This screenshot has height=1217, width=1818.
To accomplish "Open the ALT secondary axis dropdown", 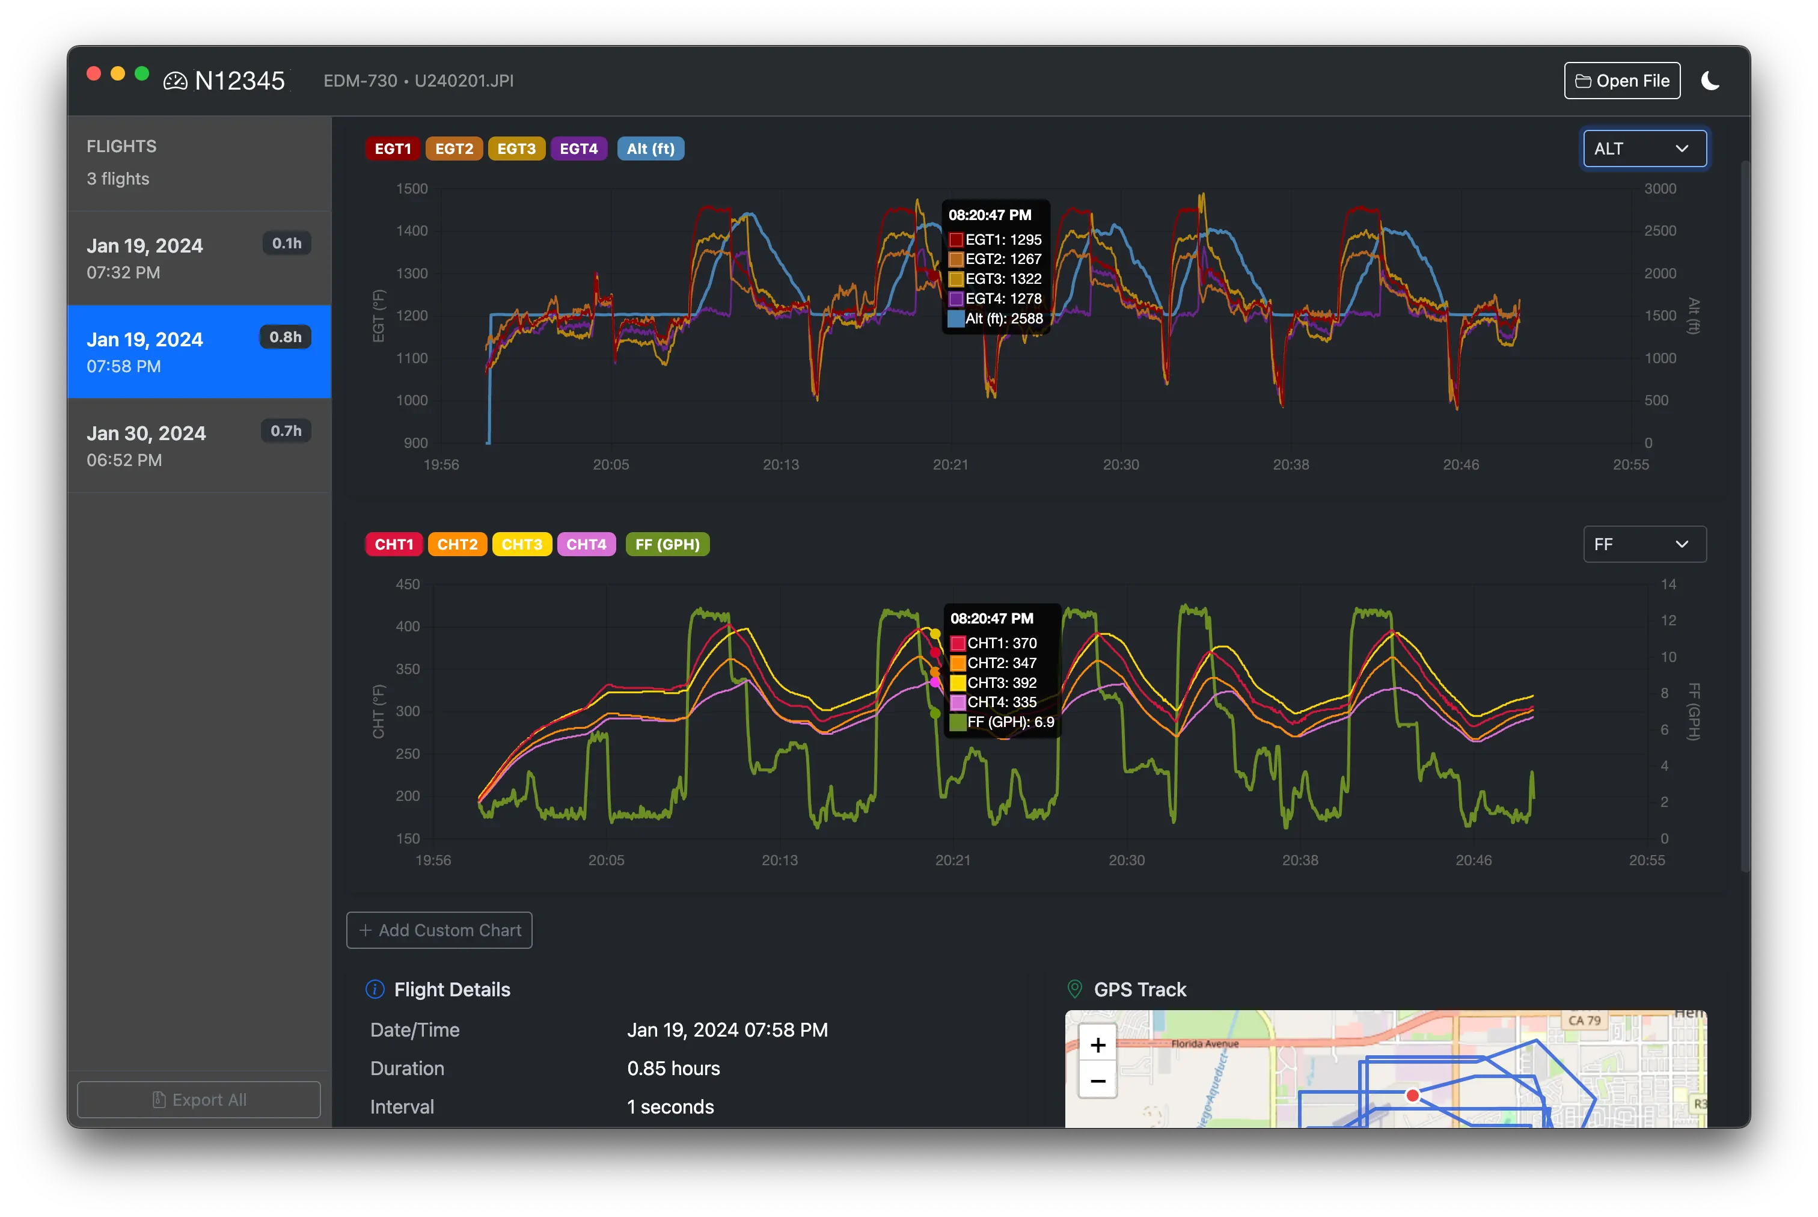I will [1644, 149].
